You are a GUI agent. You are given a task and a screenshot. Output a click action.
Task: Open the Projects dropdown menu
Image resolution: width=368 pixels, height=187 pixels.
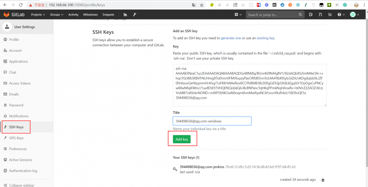click(38, 15)
